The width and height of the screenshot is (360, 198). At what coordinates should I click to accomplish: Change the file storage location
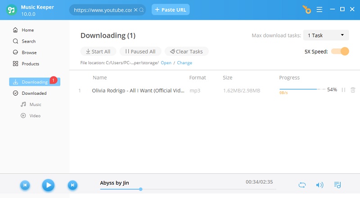click(184, 63)
